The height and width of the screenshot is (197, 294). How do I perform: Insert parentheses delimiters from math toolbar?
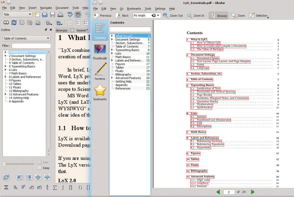tap(80, 188)
